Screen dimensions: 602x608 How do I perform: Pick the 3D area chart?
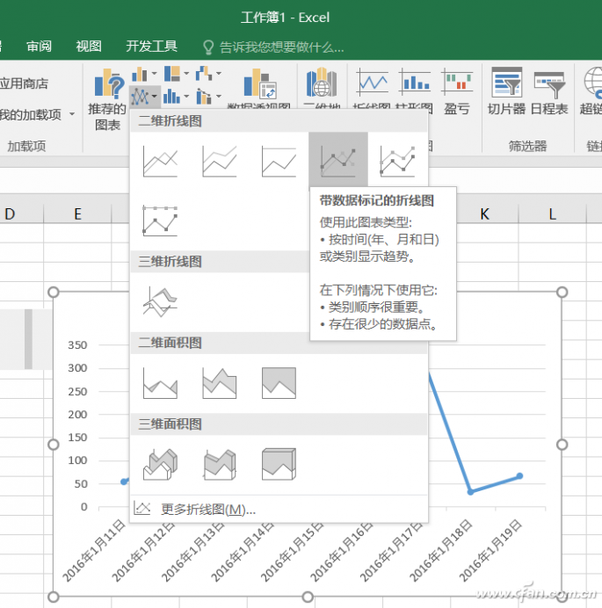click(x=160, y=463)
